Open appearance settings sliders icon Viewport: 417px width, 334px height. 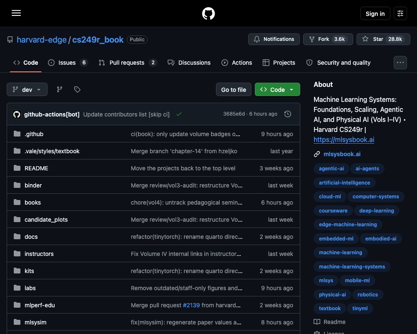point(400,13)
